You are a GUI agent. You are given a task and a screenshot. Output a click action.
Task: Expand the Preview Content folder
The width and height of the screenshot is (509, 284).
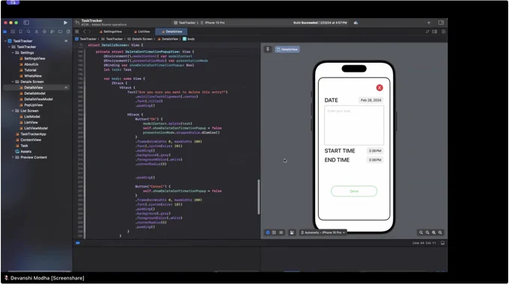point(13,157)
